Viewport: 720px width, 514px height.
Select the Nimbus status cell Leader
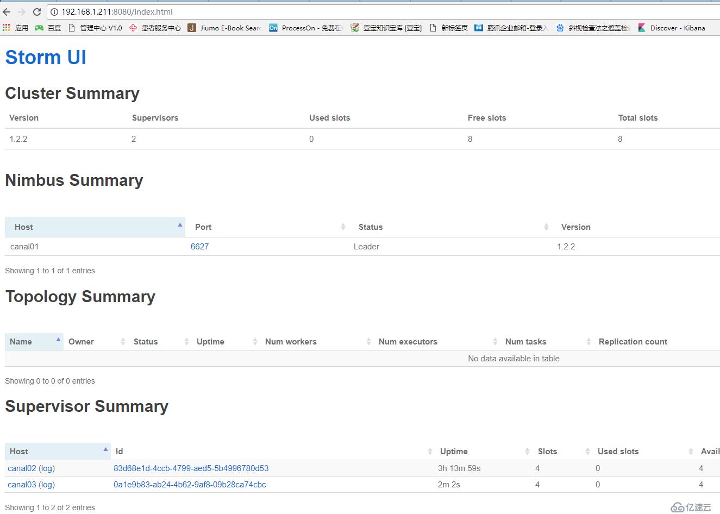pos(366,246)
